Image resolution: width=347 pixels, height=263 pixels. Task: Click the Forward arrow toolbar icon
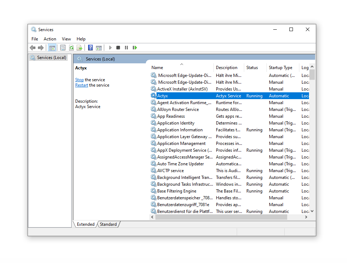[41, 48]
